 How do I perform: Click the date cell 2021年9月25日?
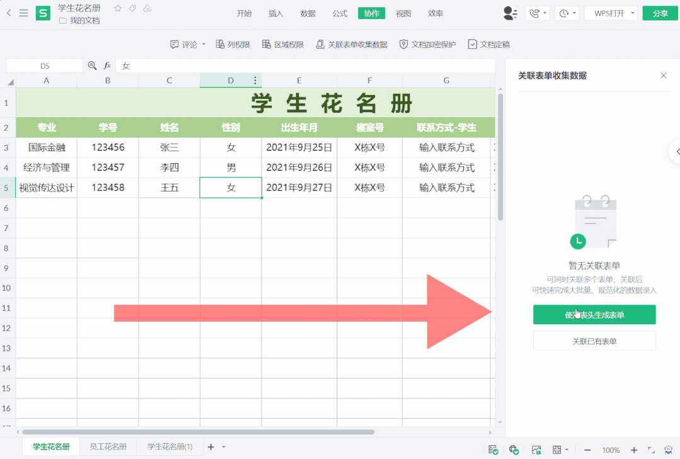point(299,147)
